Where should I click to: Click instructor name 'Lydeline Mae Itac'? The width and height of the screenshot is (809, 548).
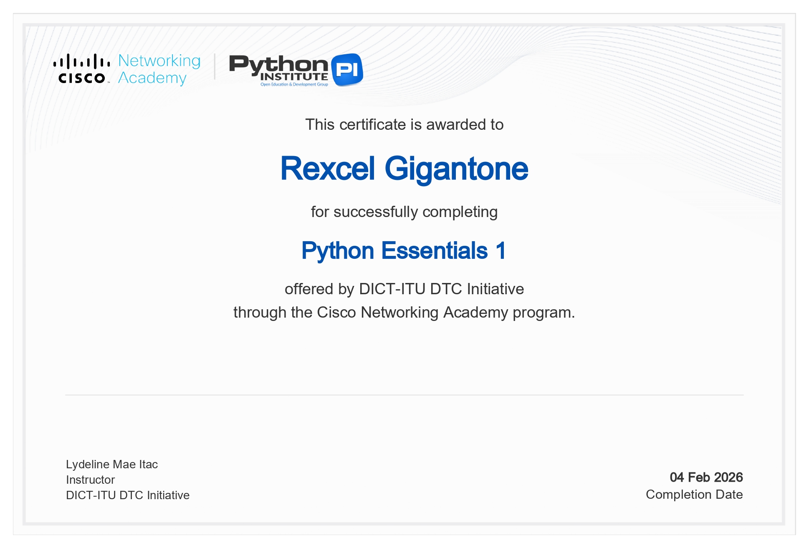112,464
